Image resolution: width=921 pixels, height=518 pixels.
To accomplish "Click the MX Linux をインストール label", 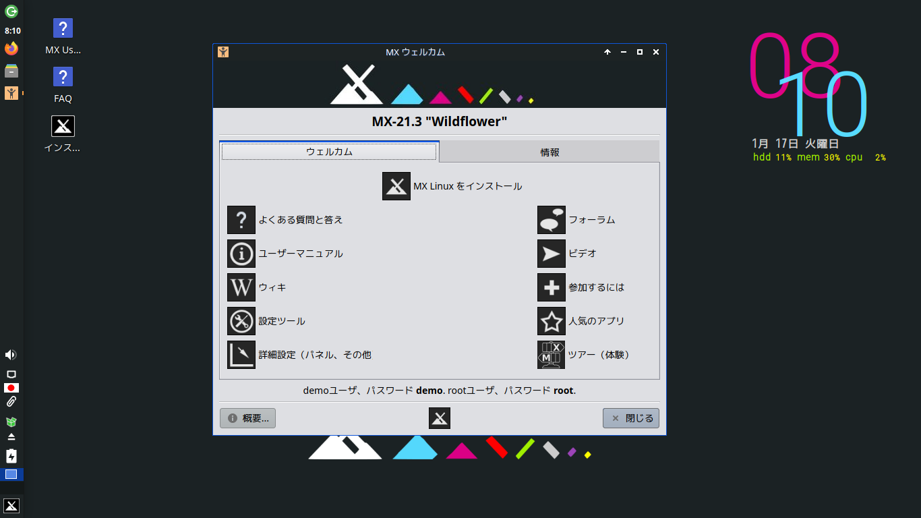I will click(x=468, y=186).
